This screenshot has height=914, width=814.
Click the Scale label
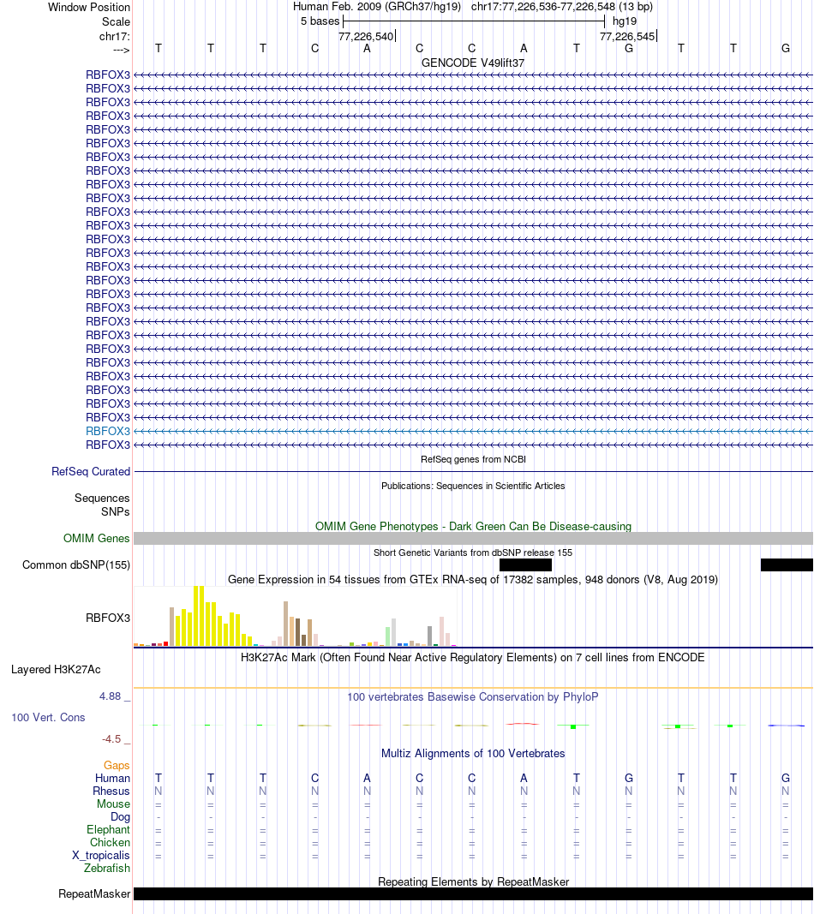tap(116, 21)
